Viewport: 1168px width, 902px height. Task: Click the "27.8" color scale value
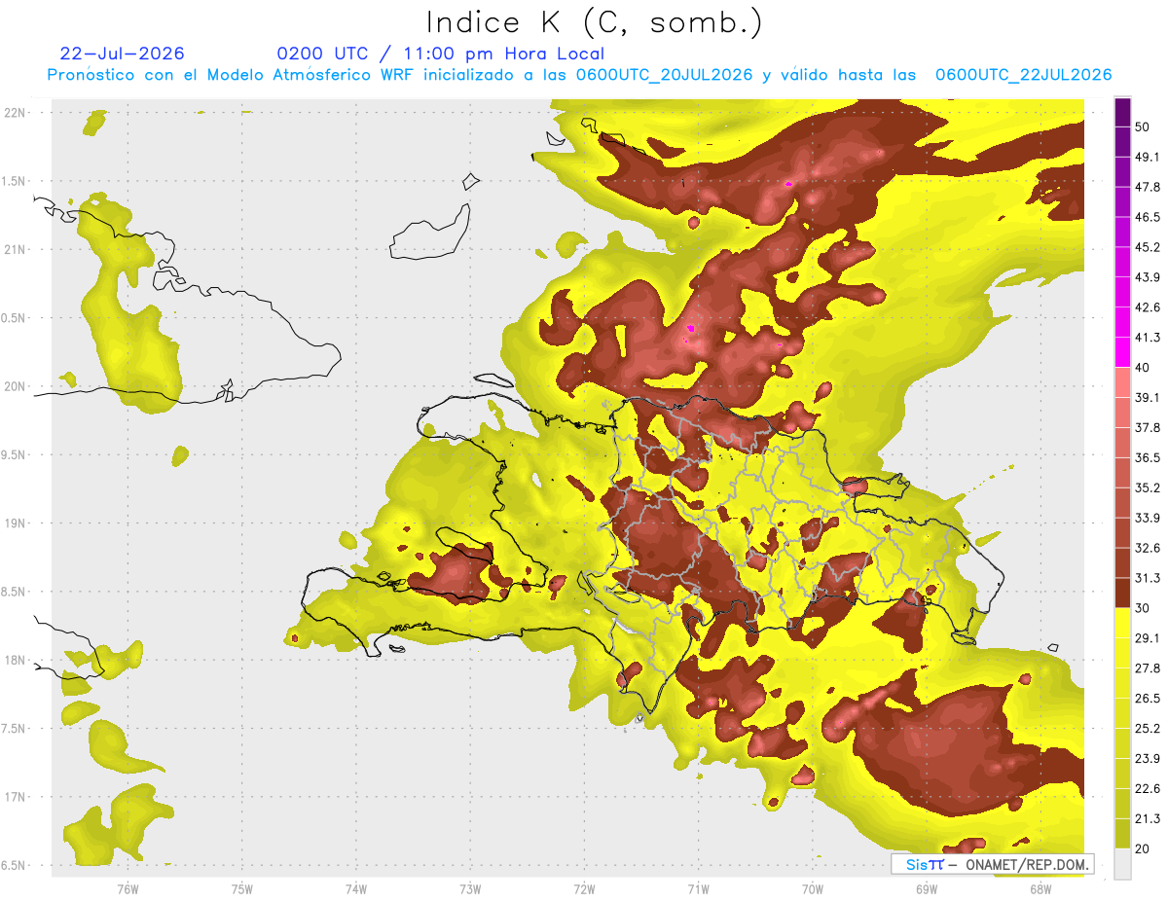(x=1148, y=668)
